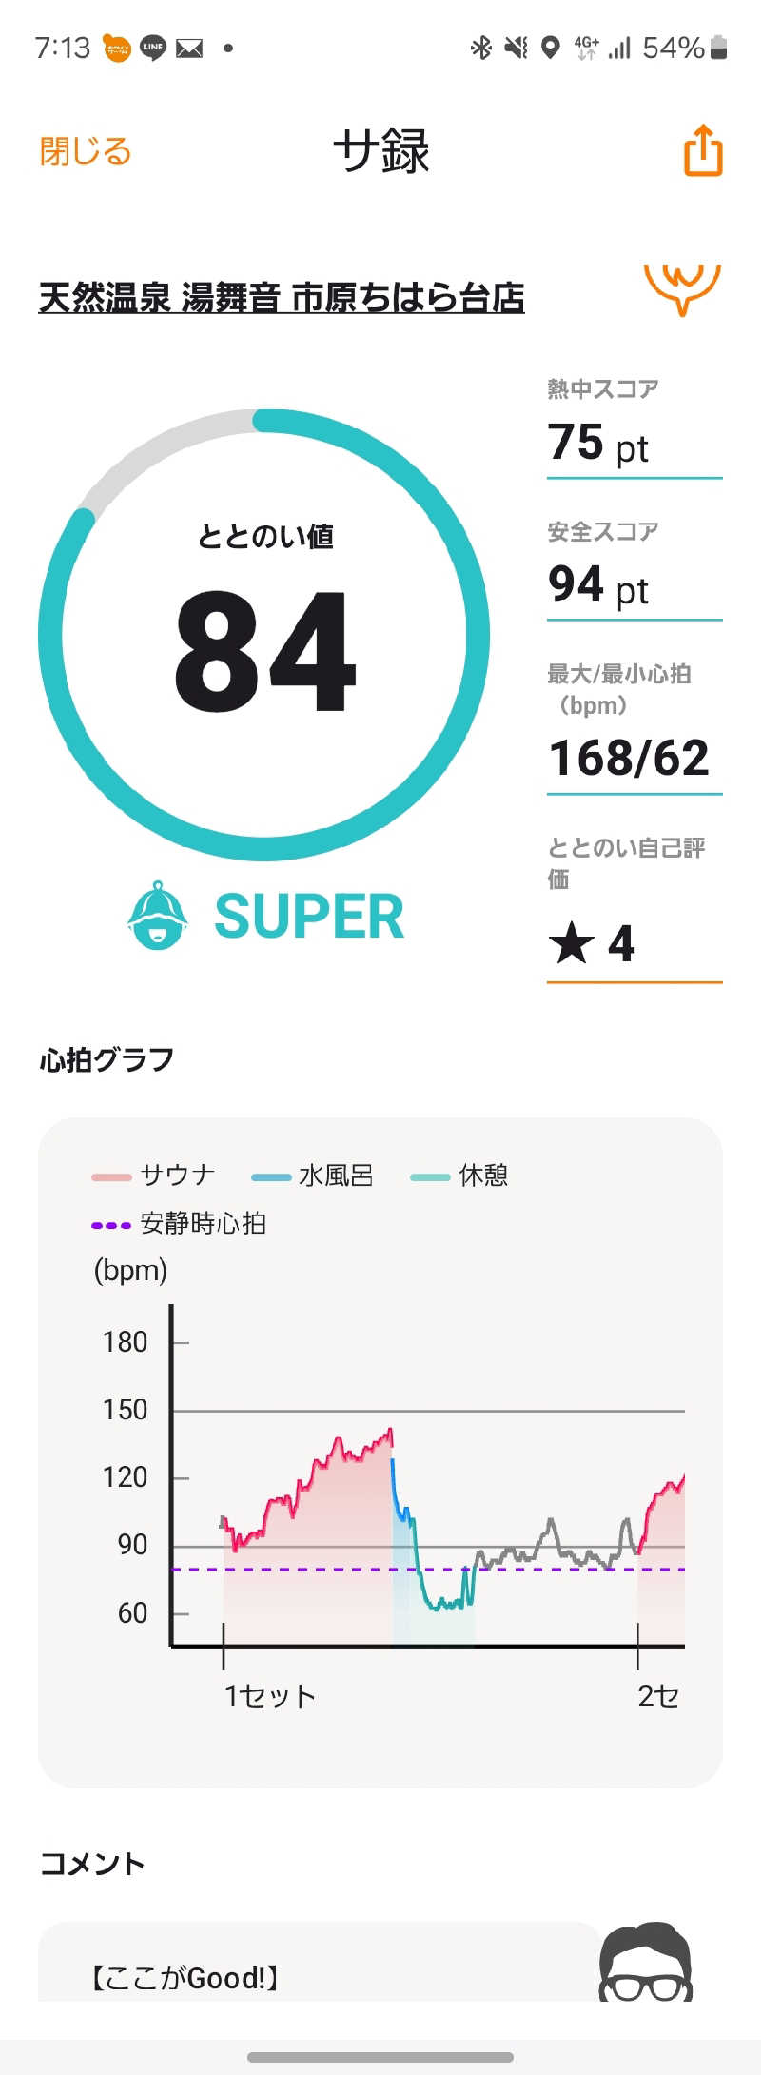
Task: Tap the mail notification icon in status bar
Action: coord(189,48)
